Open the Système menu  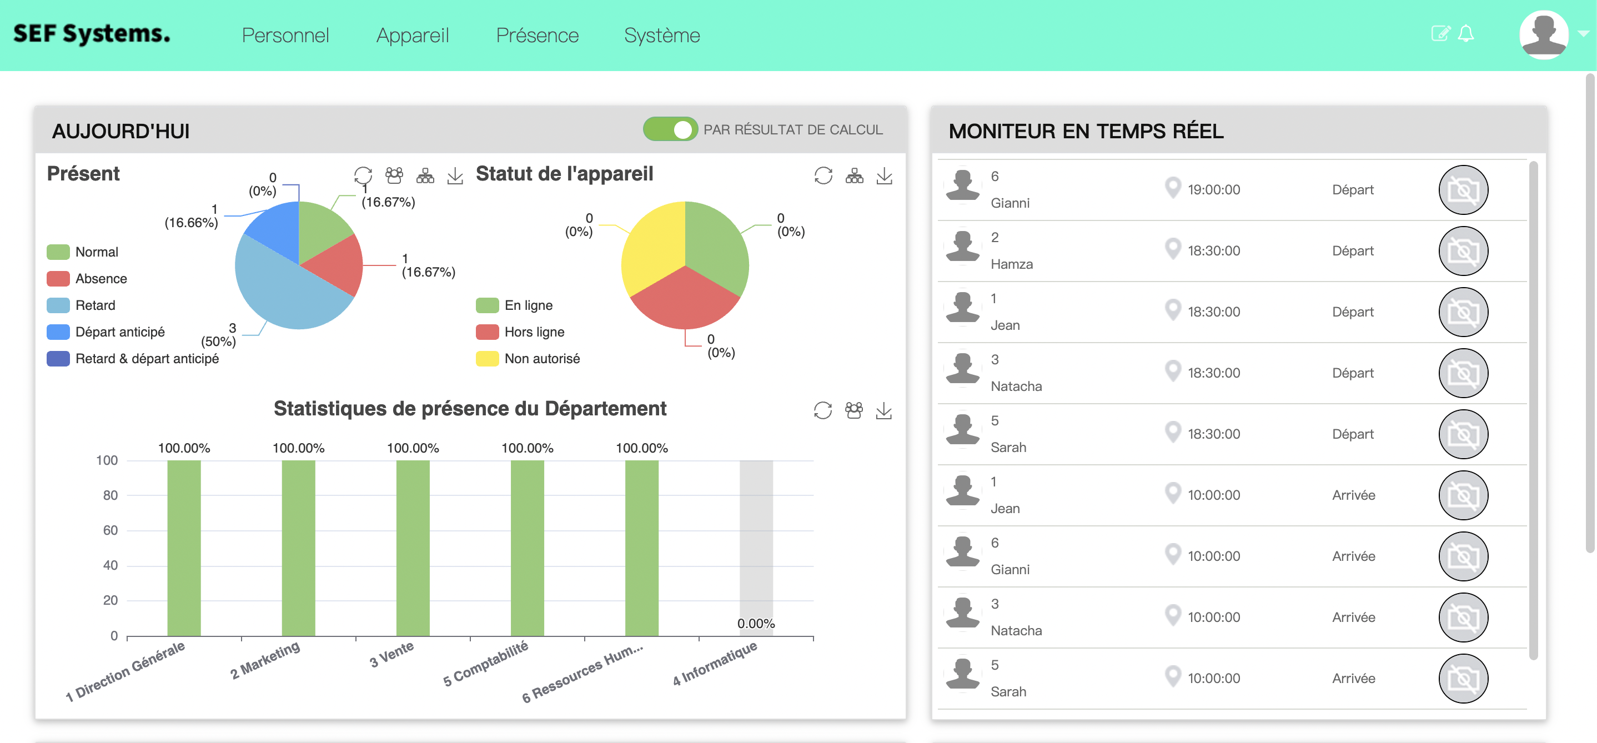(x=662, y=36)
